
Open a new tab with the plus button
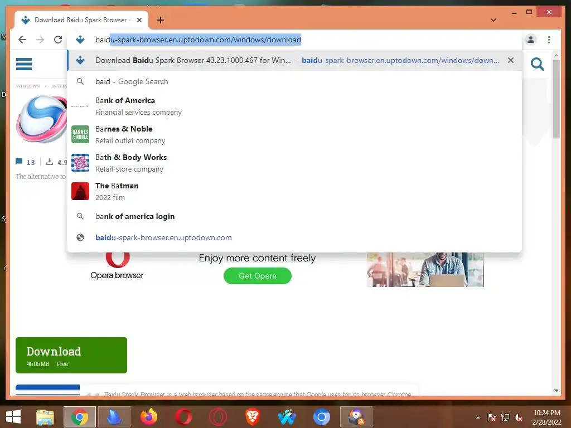[161, 20]
